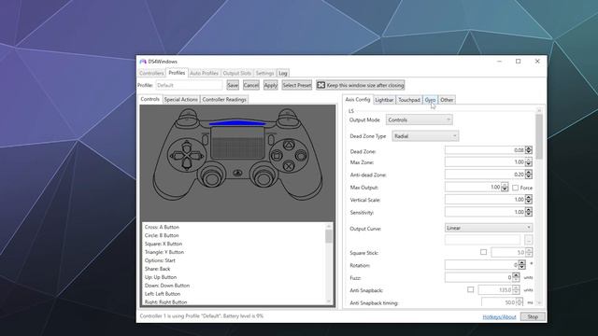Click the Stop button

point(533,316)
